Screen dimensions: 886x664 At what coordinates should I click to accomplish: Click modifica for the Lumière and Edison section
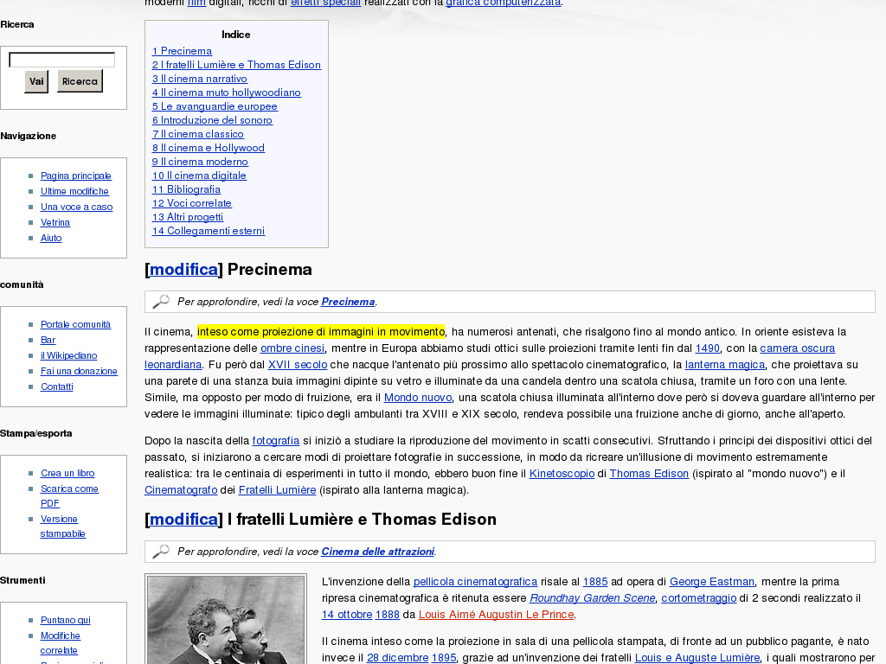(183, 520)
